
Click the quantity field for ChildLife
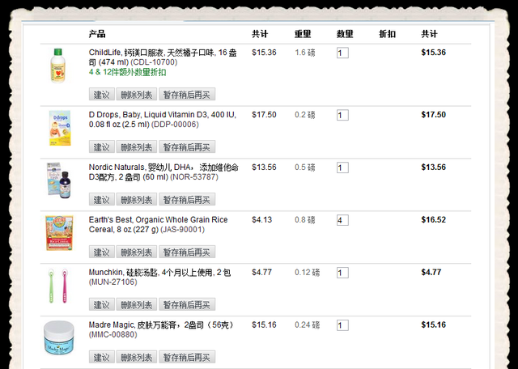coord(342,53)
